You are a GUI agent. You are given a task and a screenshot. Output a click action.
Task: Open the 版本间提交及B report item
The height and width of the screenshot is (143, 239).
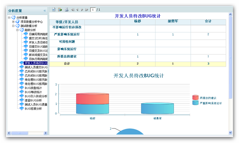tap(38, 55)
